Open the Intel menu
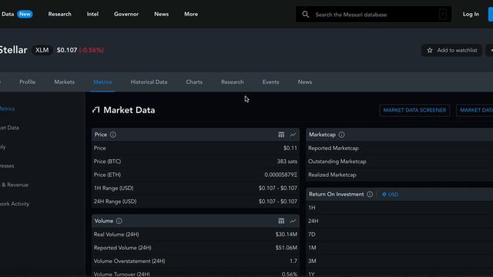The width and height of the screenshot is (493, 277). (92, 14)
